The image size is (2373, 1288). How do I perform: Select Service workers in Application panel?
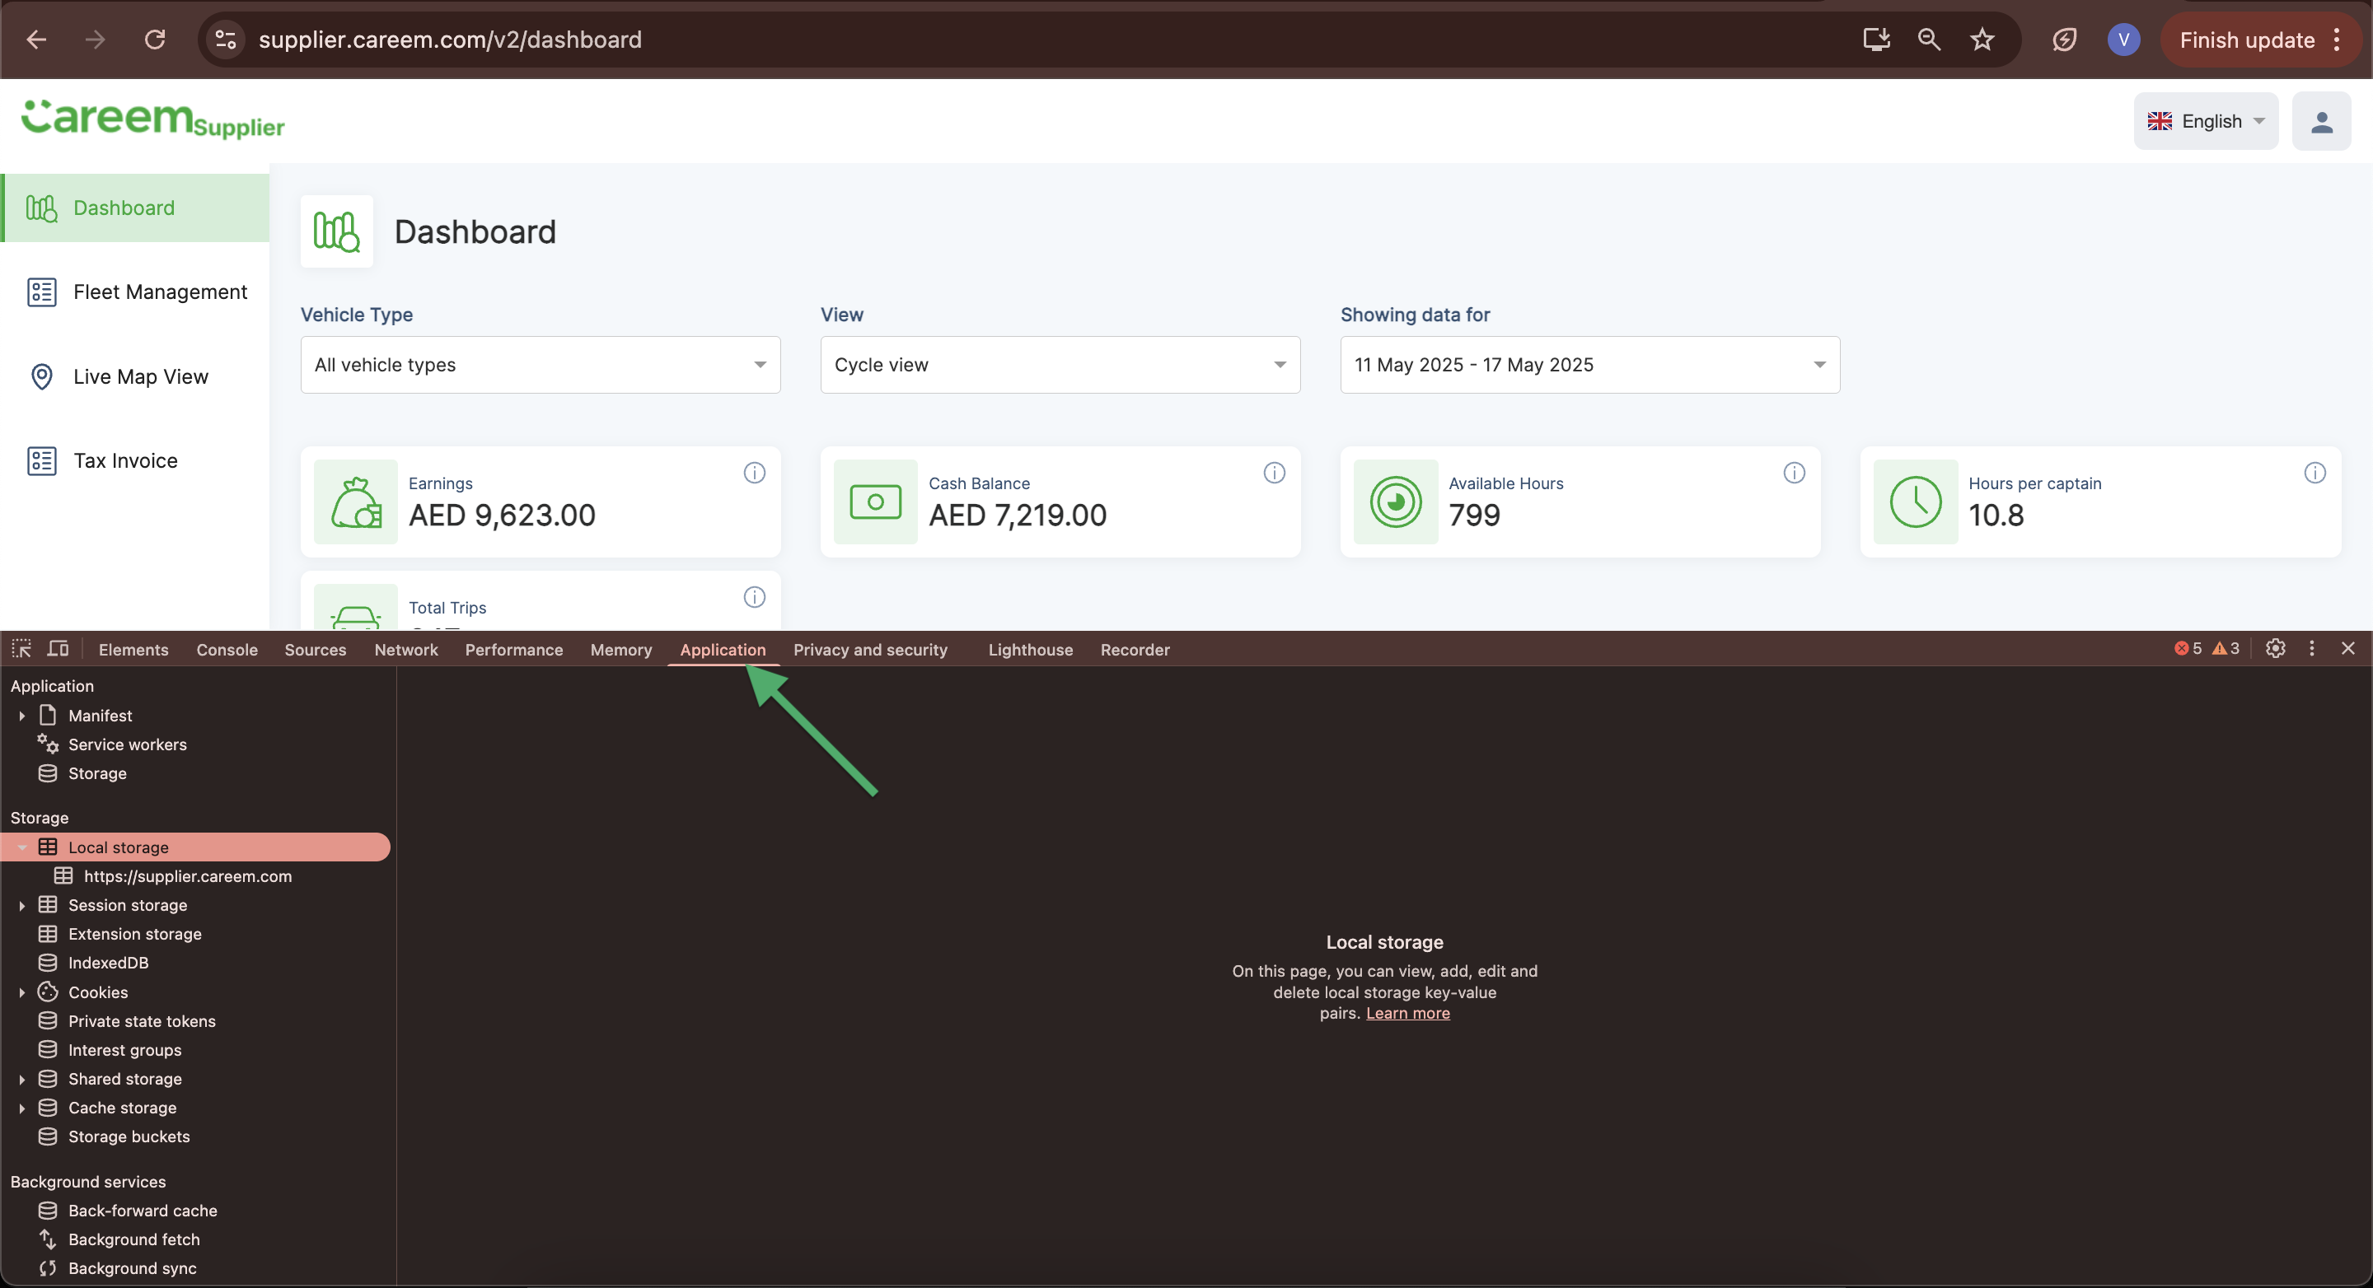(x=127, y=744)
